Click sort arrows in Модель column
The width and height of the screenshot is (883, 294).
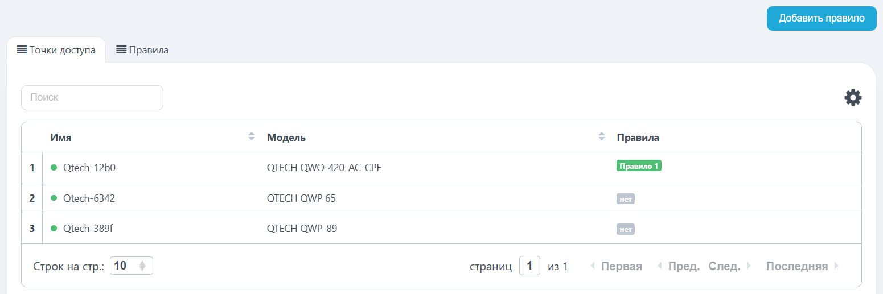click(x=601, y=137)
